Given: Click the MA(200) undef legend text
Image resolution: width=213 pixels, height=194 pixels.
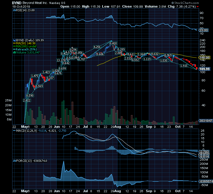Looking at the screenshot, I should pyautogui.click(x=26, y=46).
